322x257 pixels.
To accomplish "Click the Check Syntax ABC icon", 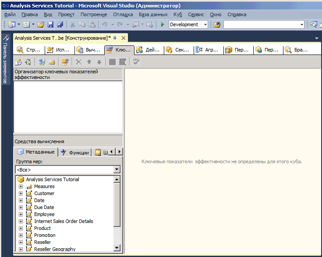I will [136, 61].
